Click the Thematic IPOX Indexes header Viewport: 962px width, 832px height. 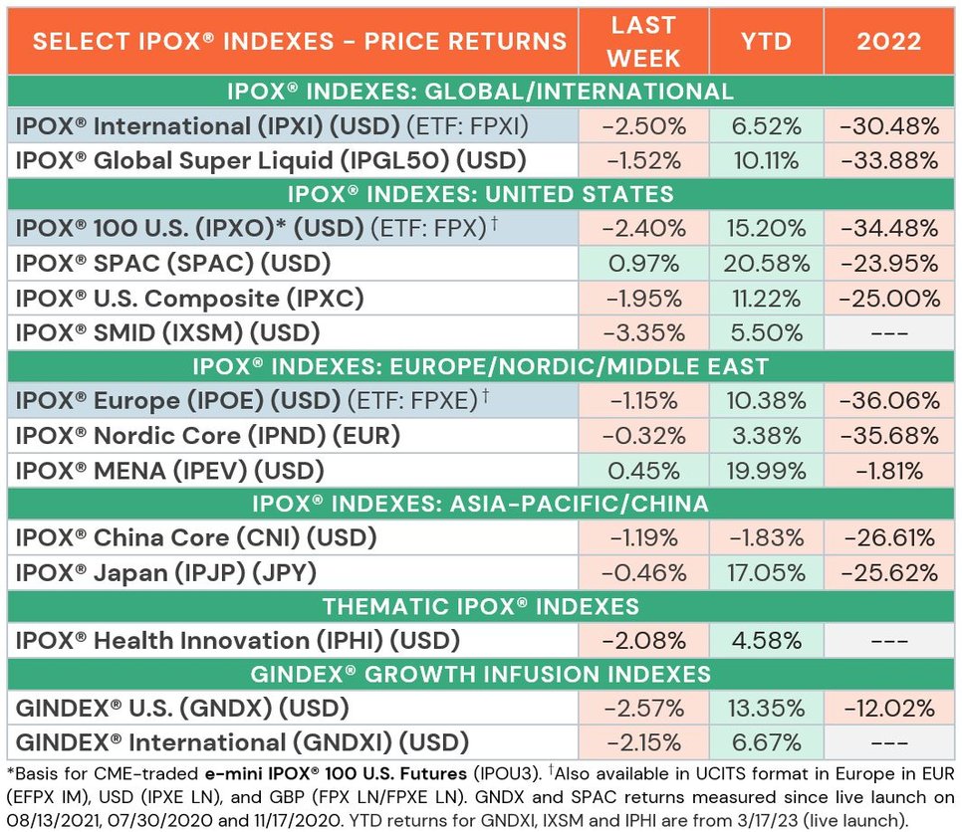[481, 606]
